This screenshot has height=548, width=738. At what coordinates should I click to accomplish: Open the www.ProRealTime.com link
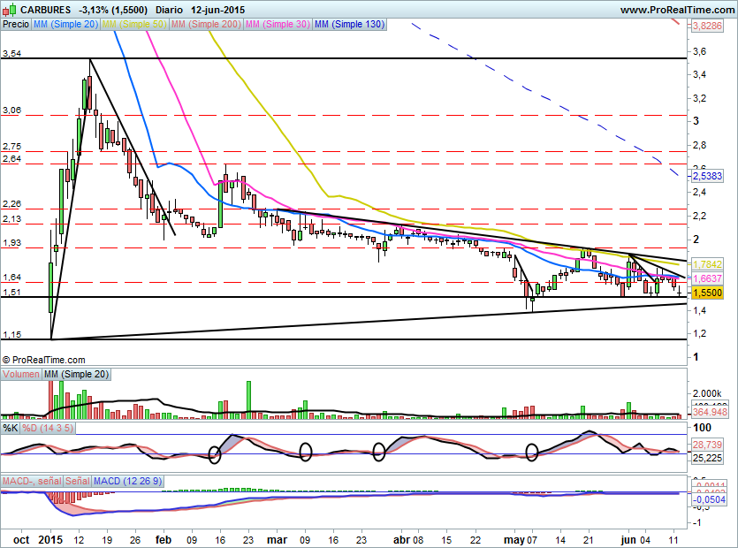pyautogui.click(x=676, y=10)
